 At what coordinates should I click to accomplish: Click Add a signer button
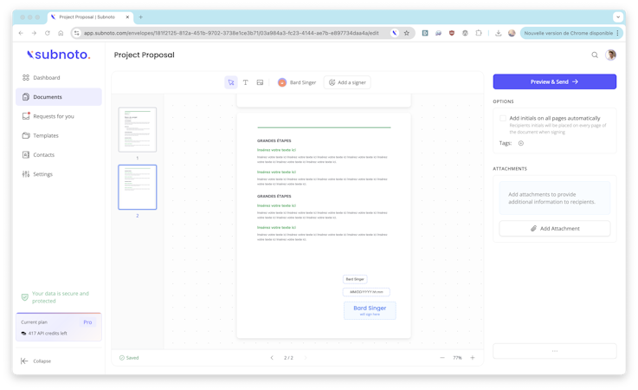coord(347,82)
